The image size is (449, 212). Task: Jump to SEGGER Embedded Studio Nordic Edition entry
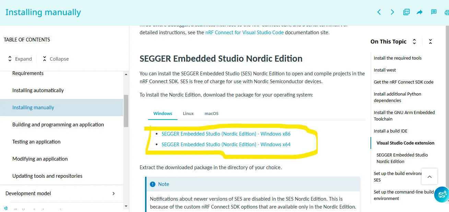(x=402, y=158)
